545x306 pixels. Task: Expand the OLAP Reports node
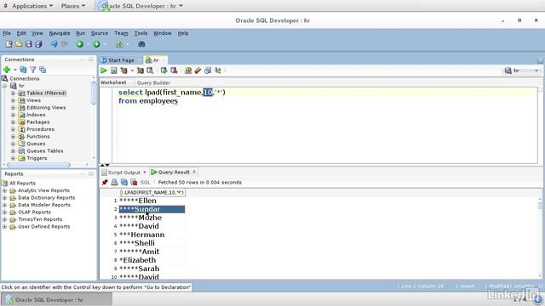(x=4, y=212)
